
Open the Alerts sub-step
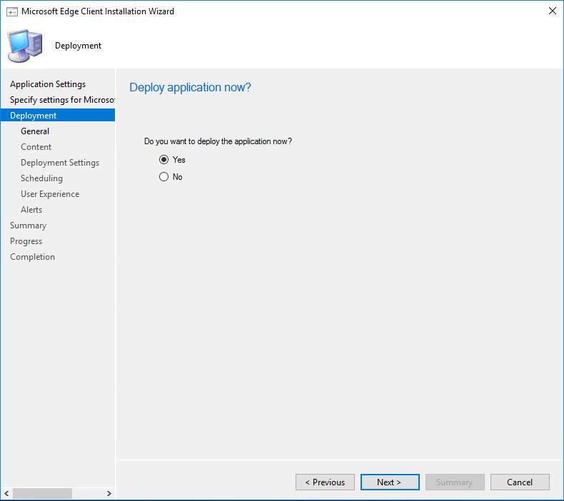(x=31, y=210)
